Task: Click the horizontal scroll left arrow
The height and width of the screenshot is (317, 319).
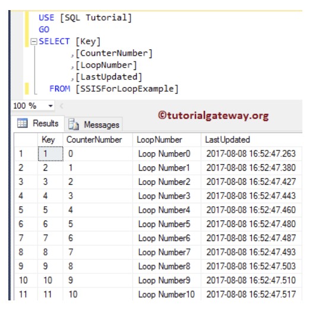Action: (x=61, y=105)
